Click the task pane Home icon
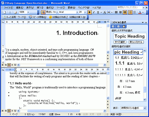Screen dimensions: 149x117 click(124, 27)
